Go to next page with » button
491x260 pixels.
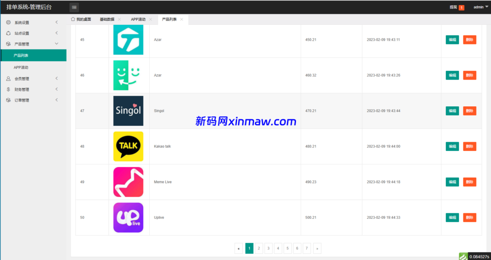pos(317,249)
